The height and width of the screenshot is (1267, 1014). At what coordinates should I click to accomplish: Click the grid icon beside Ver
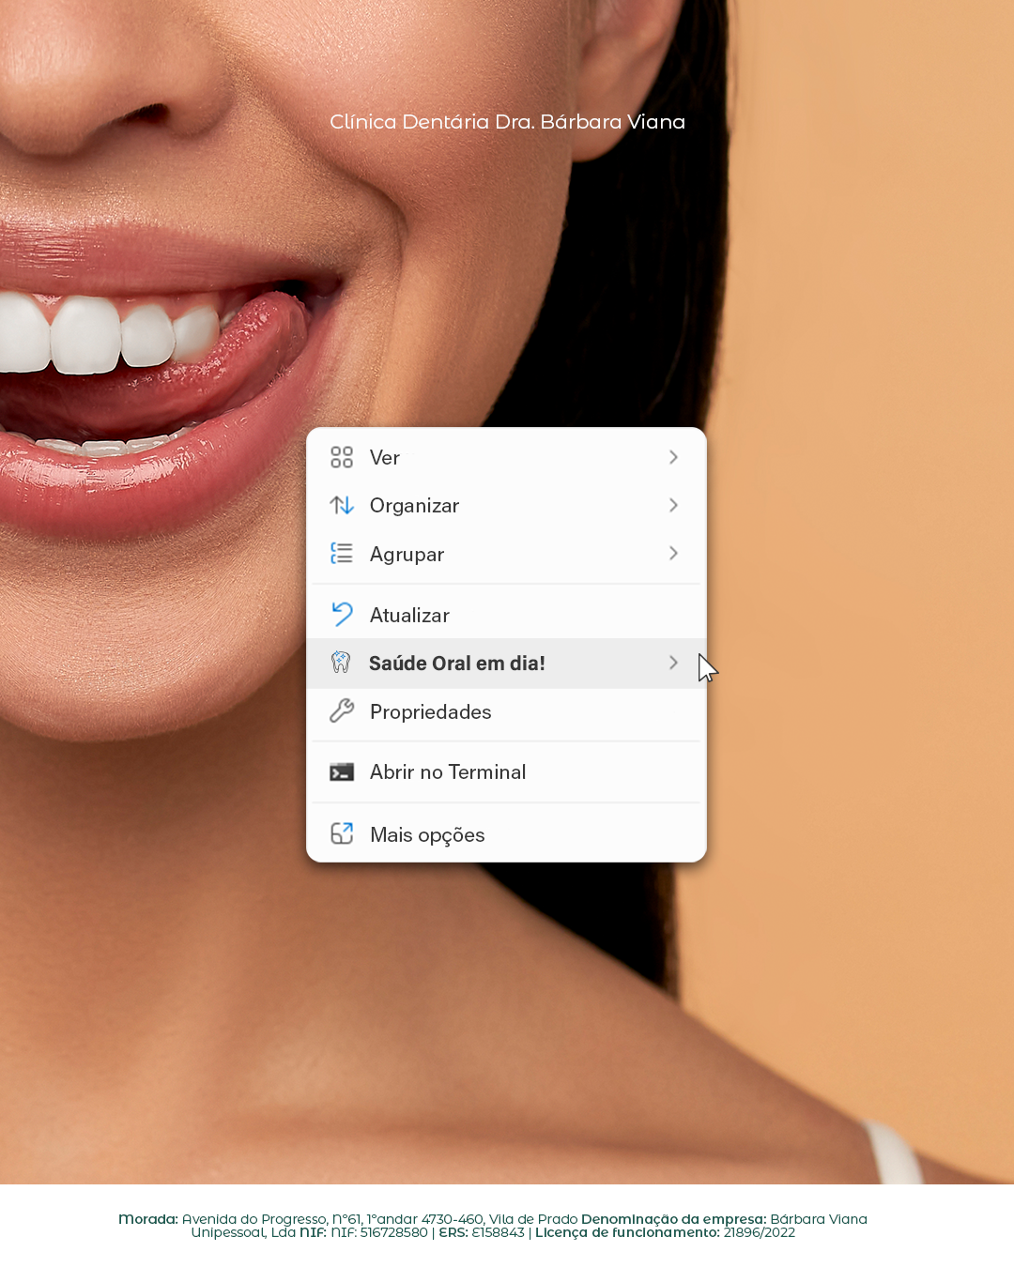tap(342, 457)
